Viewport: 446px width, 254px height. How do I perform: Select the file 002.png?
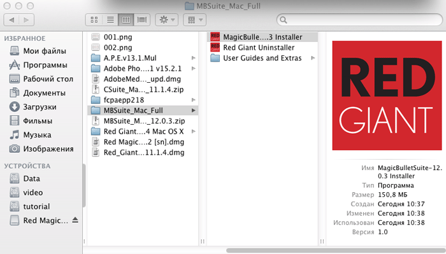click(143, 48)
